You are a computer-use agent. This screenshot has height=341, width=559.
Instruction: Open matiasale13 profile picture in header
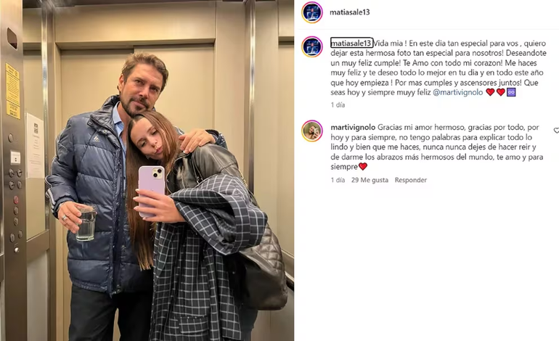tap(312, 12)
